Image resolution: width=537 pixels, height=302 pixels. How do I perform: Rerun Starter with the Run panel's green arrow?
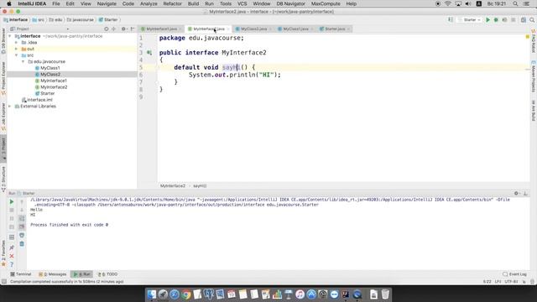pos(11,202)
